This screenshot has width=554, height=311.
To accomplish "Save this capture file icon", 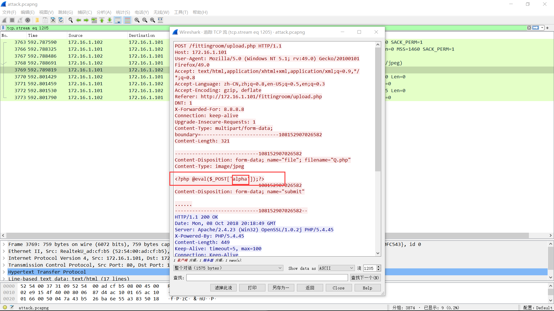I will [x=45, y=20].
